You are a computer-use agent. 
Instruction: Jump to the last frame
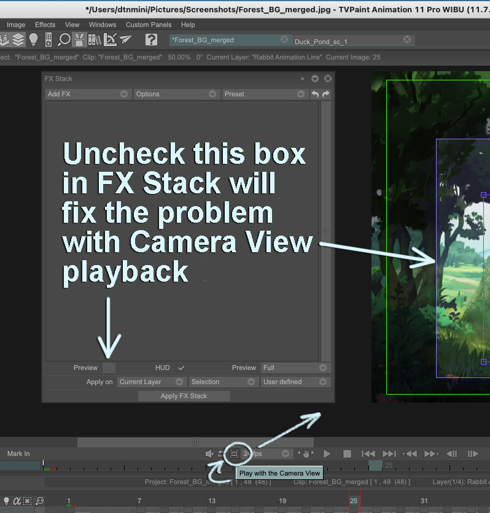pyautogui.click(x=389, y=453)
